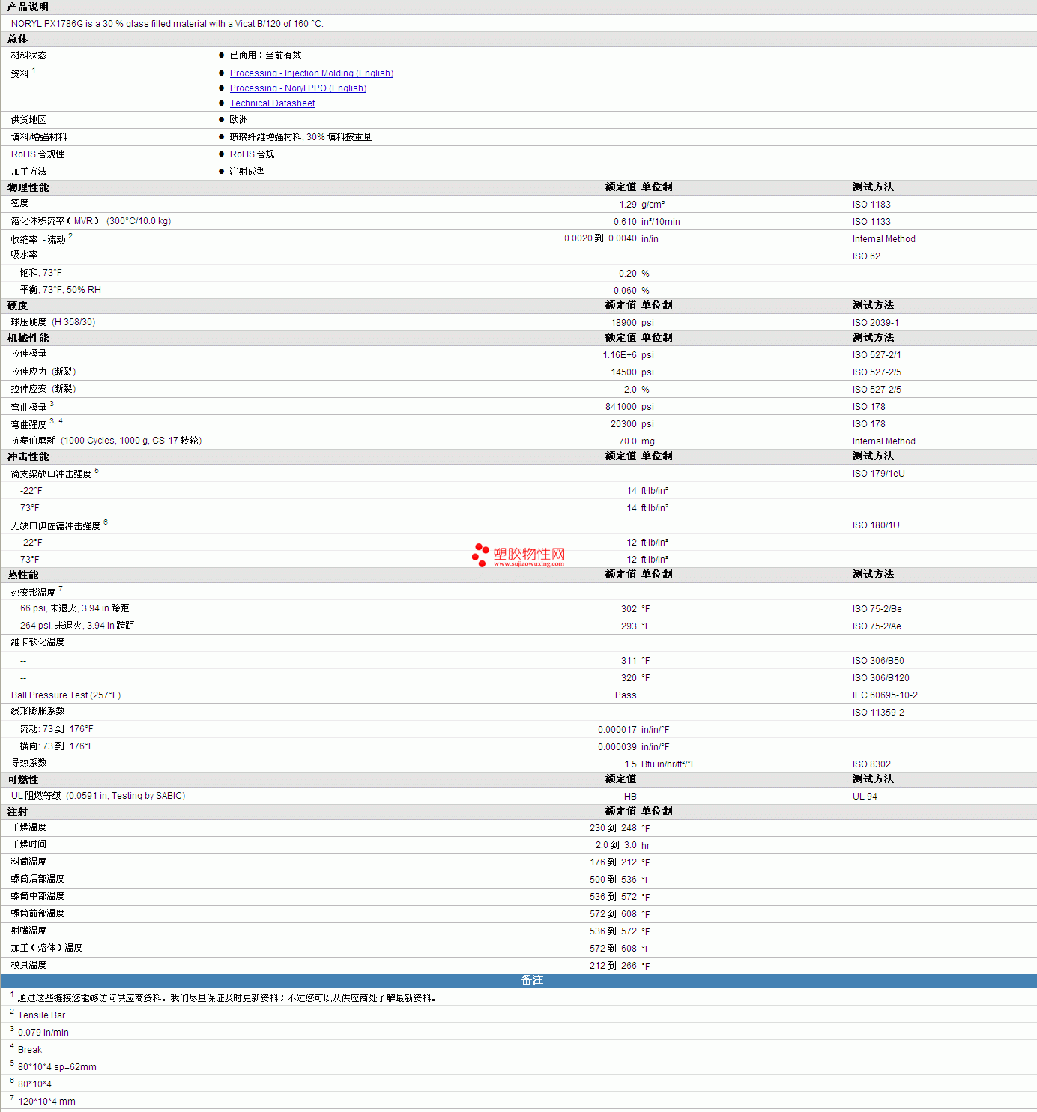1037x1112 pixels.
Task: Click the 欧洲 supply region value
Action: click(x=239, y=120)
